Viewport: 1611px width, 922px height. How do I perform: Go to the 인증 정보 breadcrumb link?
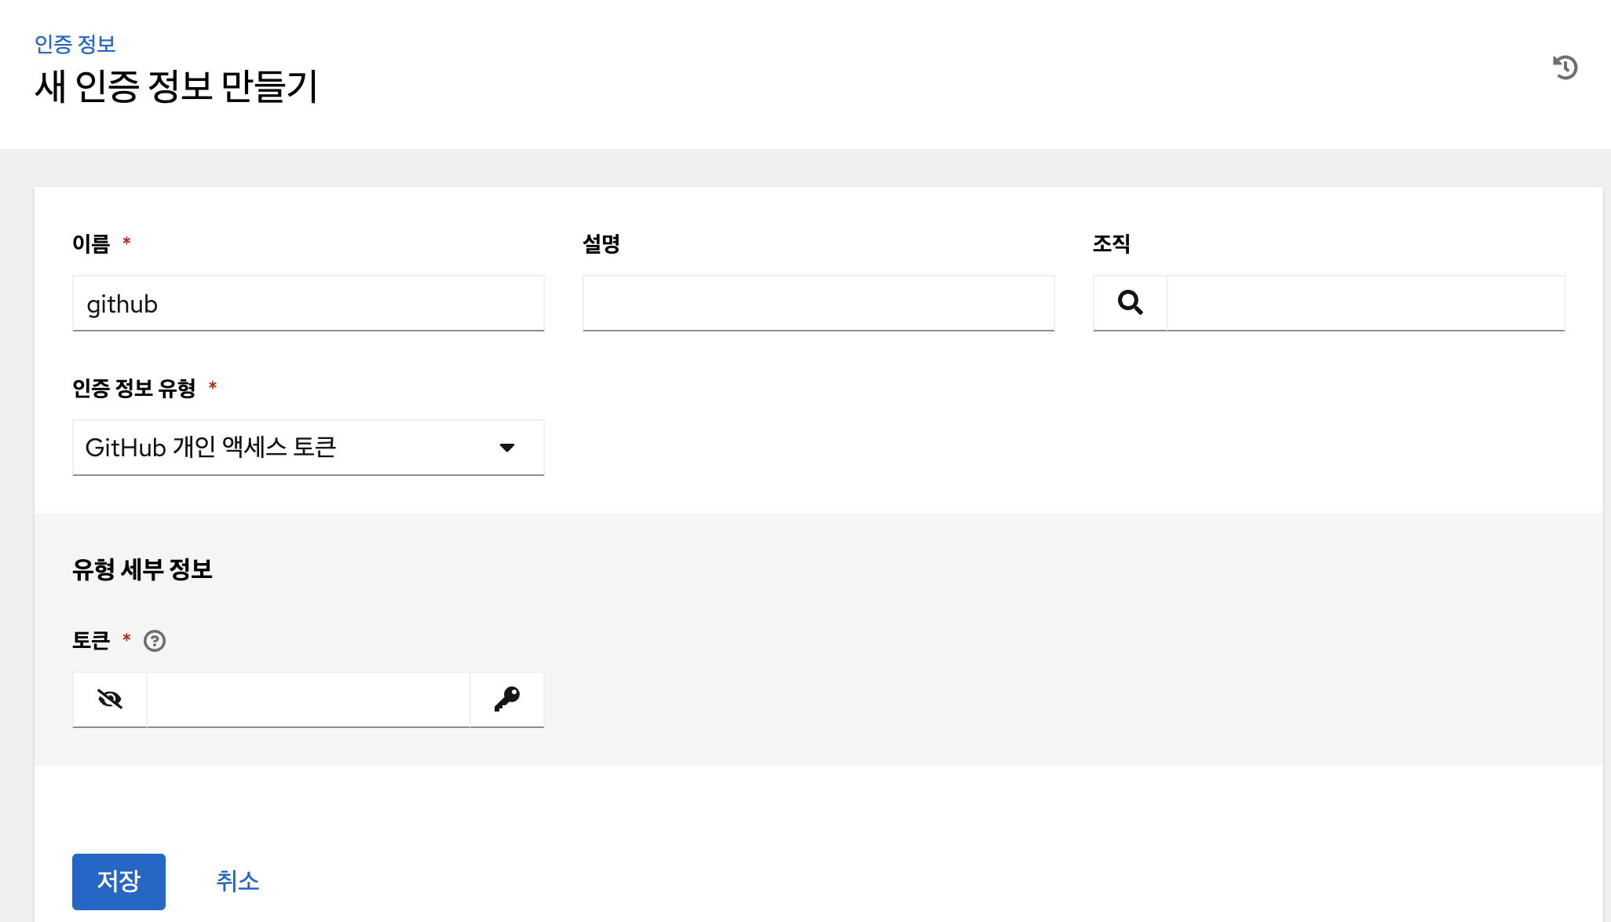click(75, 44)
